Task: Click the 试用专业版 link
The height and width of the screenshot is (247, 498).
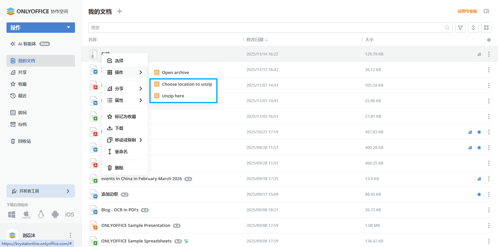Action: 467,11
